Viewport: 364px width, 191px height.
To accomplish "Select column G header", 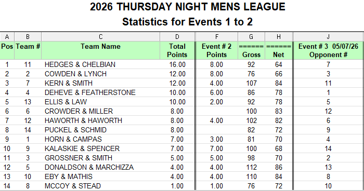I will 251,37.
